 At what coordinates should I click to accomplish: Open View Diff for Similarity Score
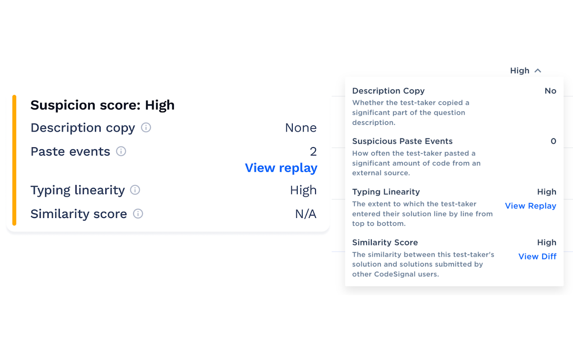(x=537, y=256)
